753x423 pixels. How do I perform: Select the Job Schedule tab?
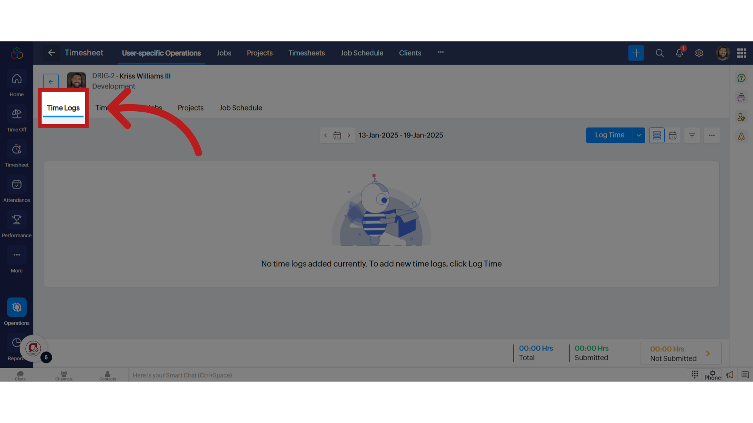click(240, 107)
